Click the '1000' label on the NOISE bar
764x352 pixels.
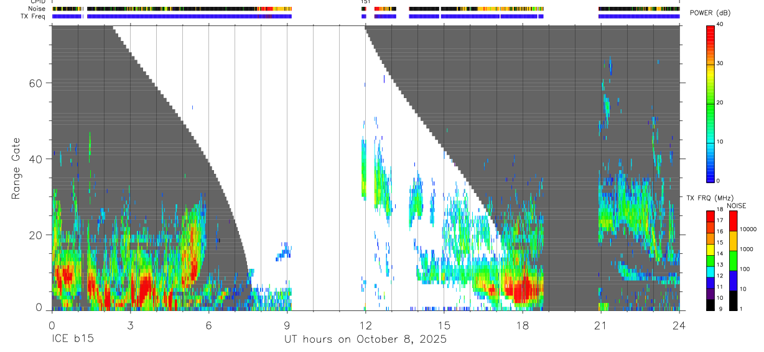pyautogui.click(x=747, y=250)
